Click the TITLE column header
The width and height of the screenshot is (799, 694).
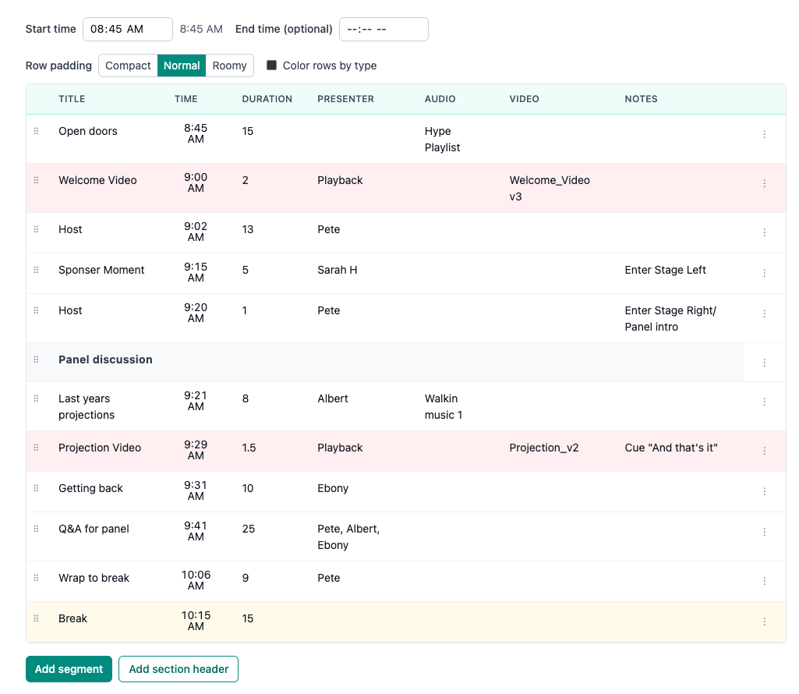[72, 99]
